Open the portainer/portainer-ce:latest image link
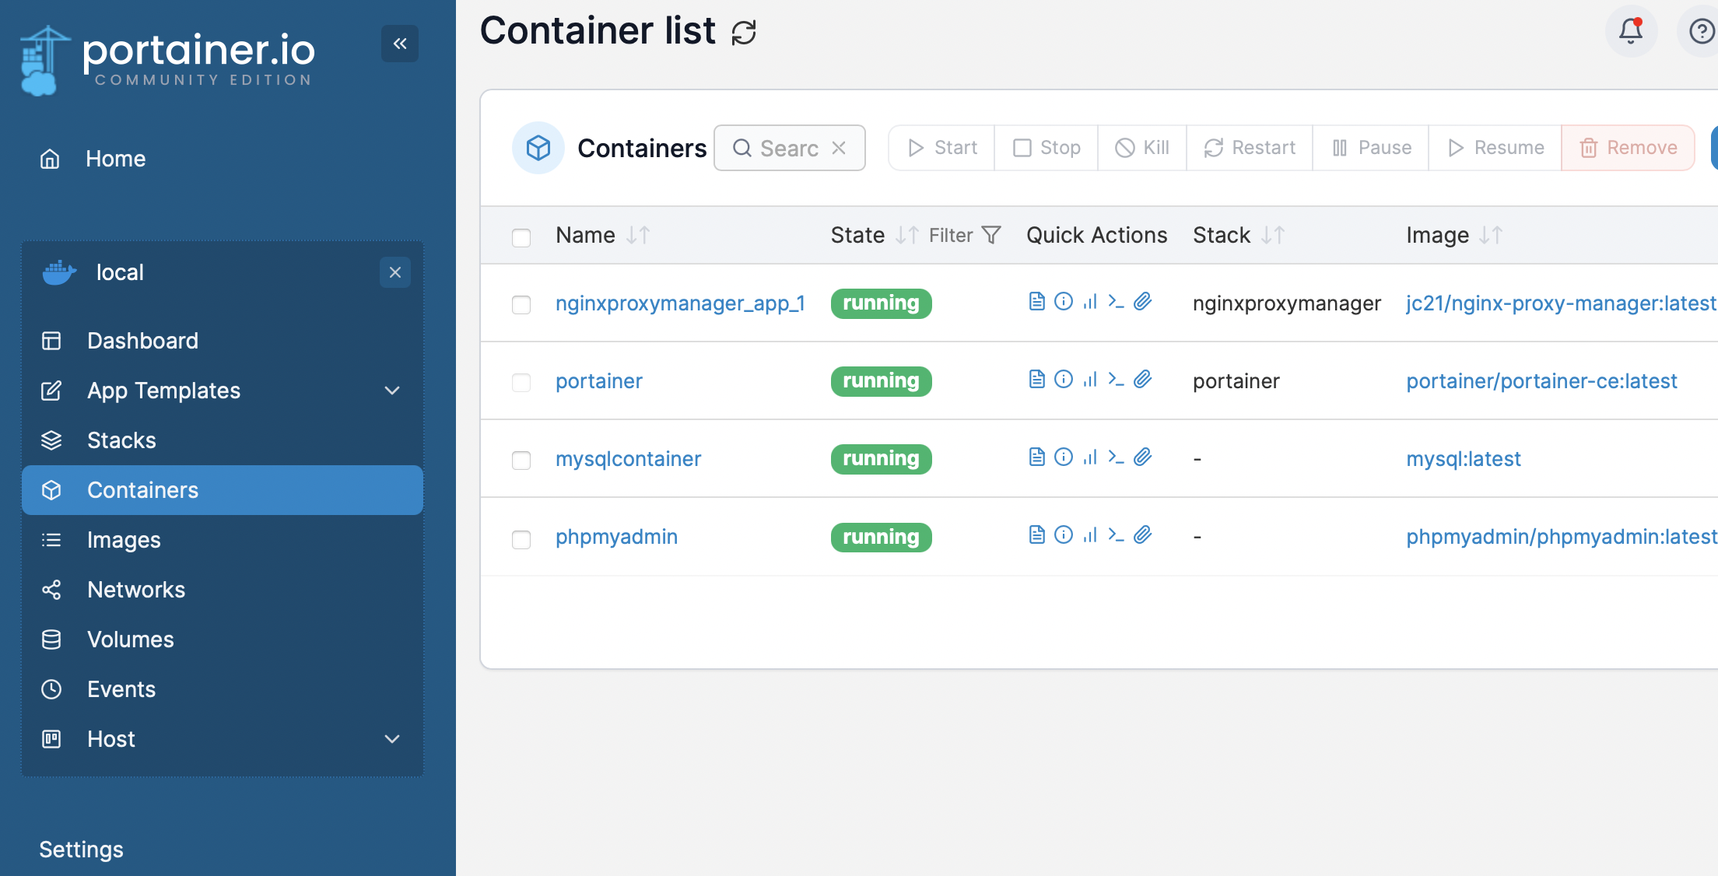This screenshot has height=876, width=1718. tap(1541, 381)
